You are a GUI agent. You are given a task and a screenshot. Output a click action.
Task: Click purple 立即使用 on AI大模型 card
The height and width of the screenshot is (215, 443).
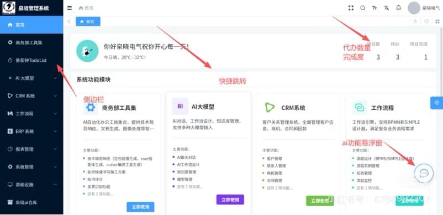230,200
